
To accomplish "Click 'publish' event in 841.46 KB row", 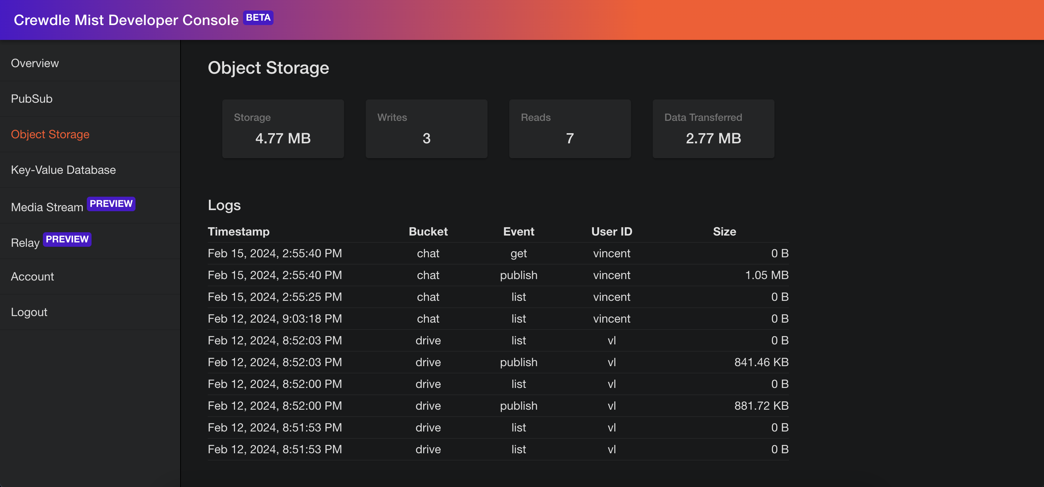I will [519, 362].
